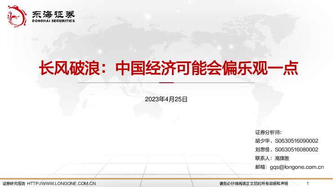The height and width of the screenshot is (187, 333).
Task: Click the 东海证券 company name text
Action: pos(54,14)
